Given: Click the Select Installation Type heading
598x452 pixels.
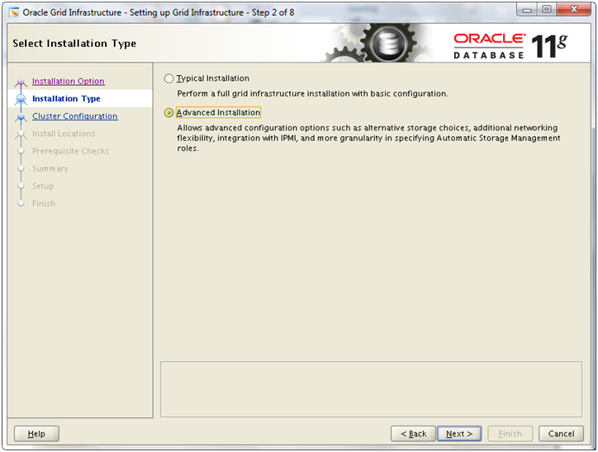Looking at the screenshot, I should pos(74,44).
